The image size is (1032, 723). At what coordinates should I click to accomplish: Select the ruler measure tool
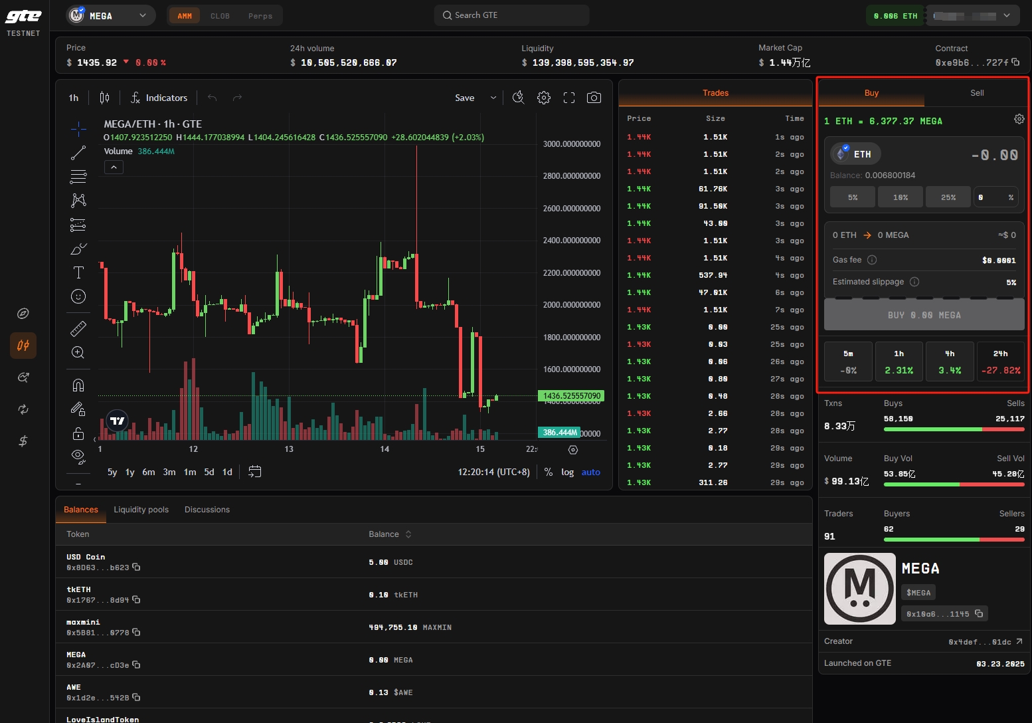[x=78, y=328]
